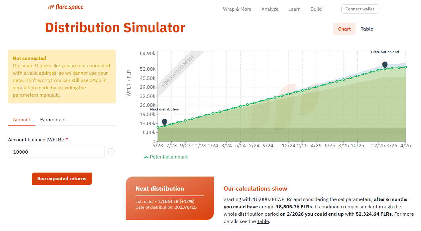The height and width of the screenshot is (231, 421).
Task: Select the Amount tab
Action: click(21, 120)
